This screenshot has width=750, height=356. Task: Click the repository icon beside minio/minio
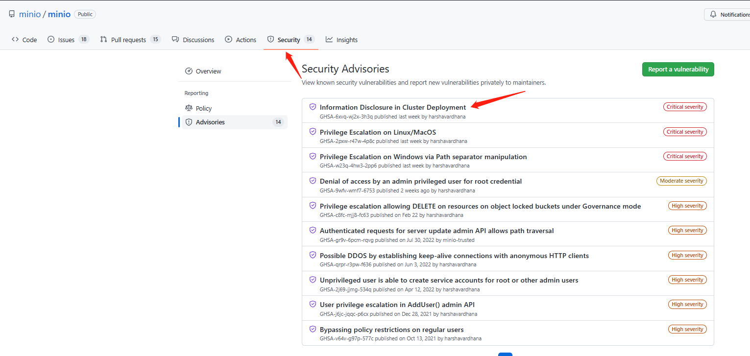click(x=12, y=14)
